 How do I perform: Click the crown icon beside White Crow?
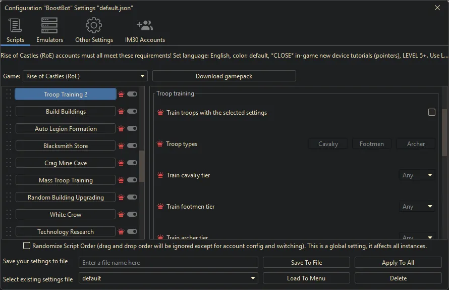click(121, 215)
